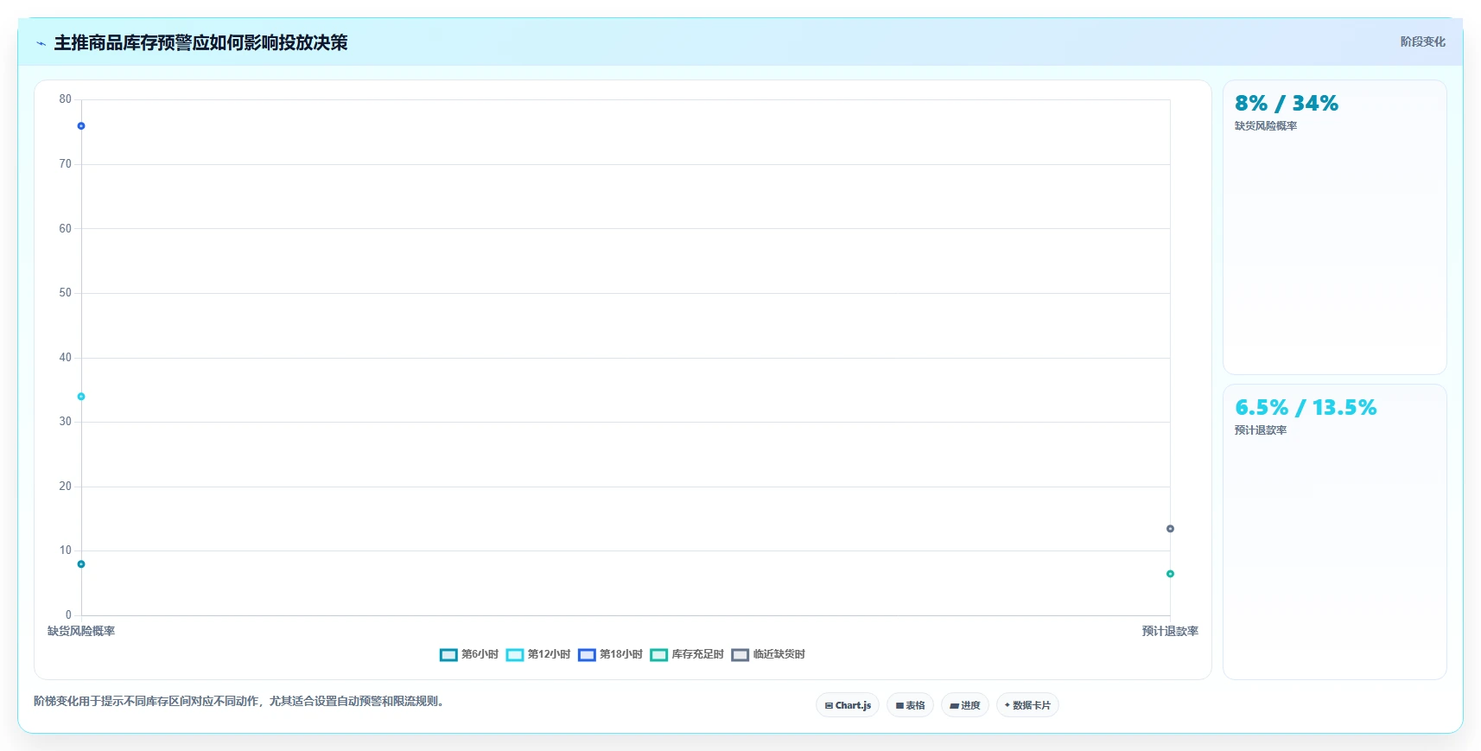The image size is (1481, 751).
Task: Toggle the 库存充足时 legend series
Action: pyautogui.click(x=687, y=654)
